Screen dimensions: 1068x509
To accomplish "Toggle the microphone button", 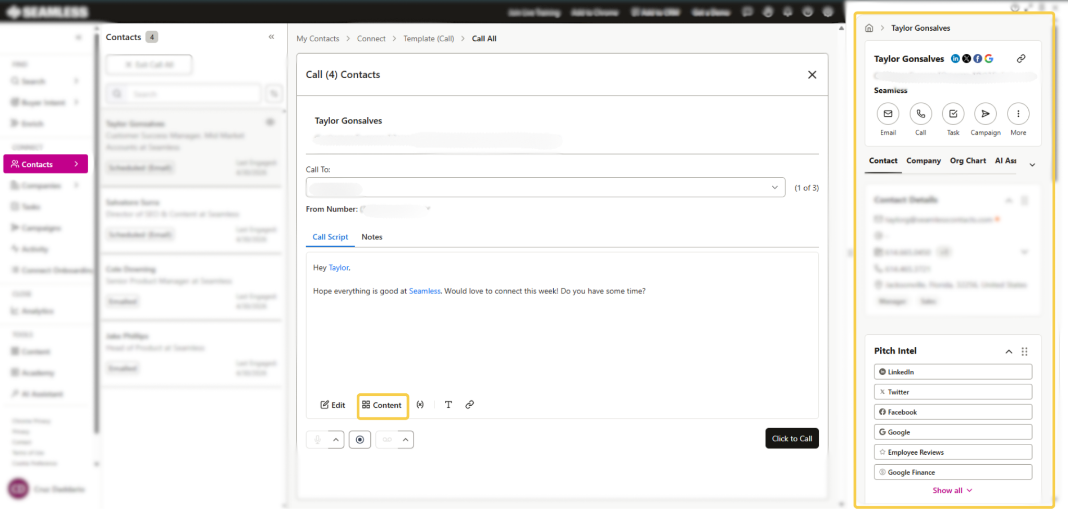I will click(318, 440).
